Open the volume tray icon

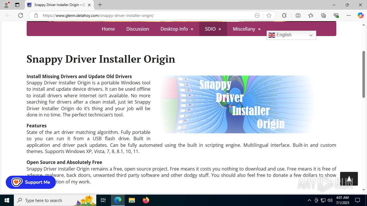[330, 200]
